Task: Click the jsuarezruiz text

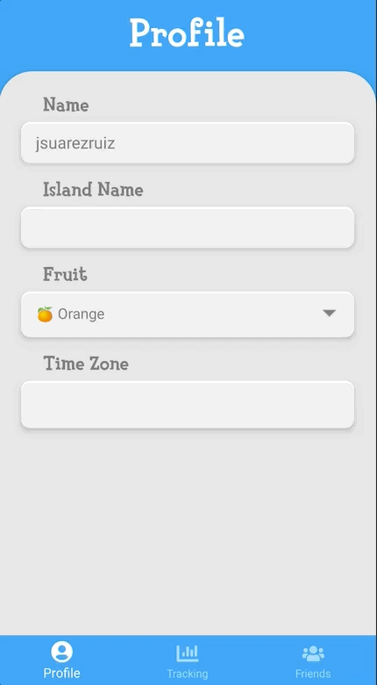Action: click(75, 143)
